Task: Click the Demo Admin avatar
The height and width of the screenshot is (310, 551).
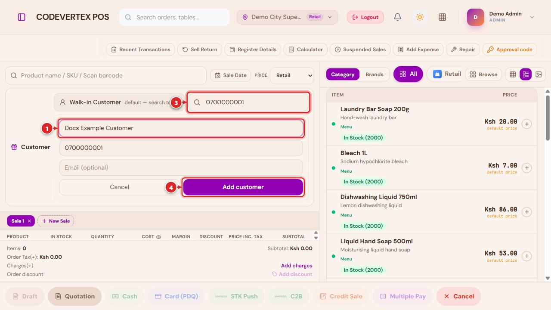Action: pos(476,17)
